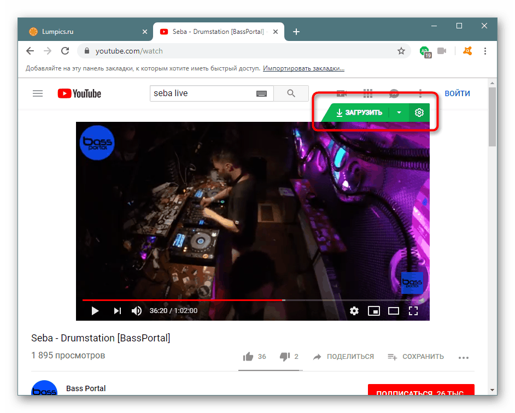Click the green ЗАГРУЗИТЬ download button
Image resolution: width=515 pixels, height=413 pixels.
click(x=359, y=113)
